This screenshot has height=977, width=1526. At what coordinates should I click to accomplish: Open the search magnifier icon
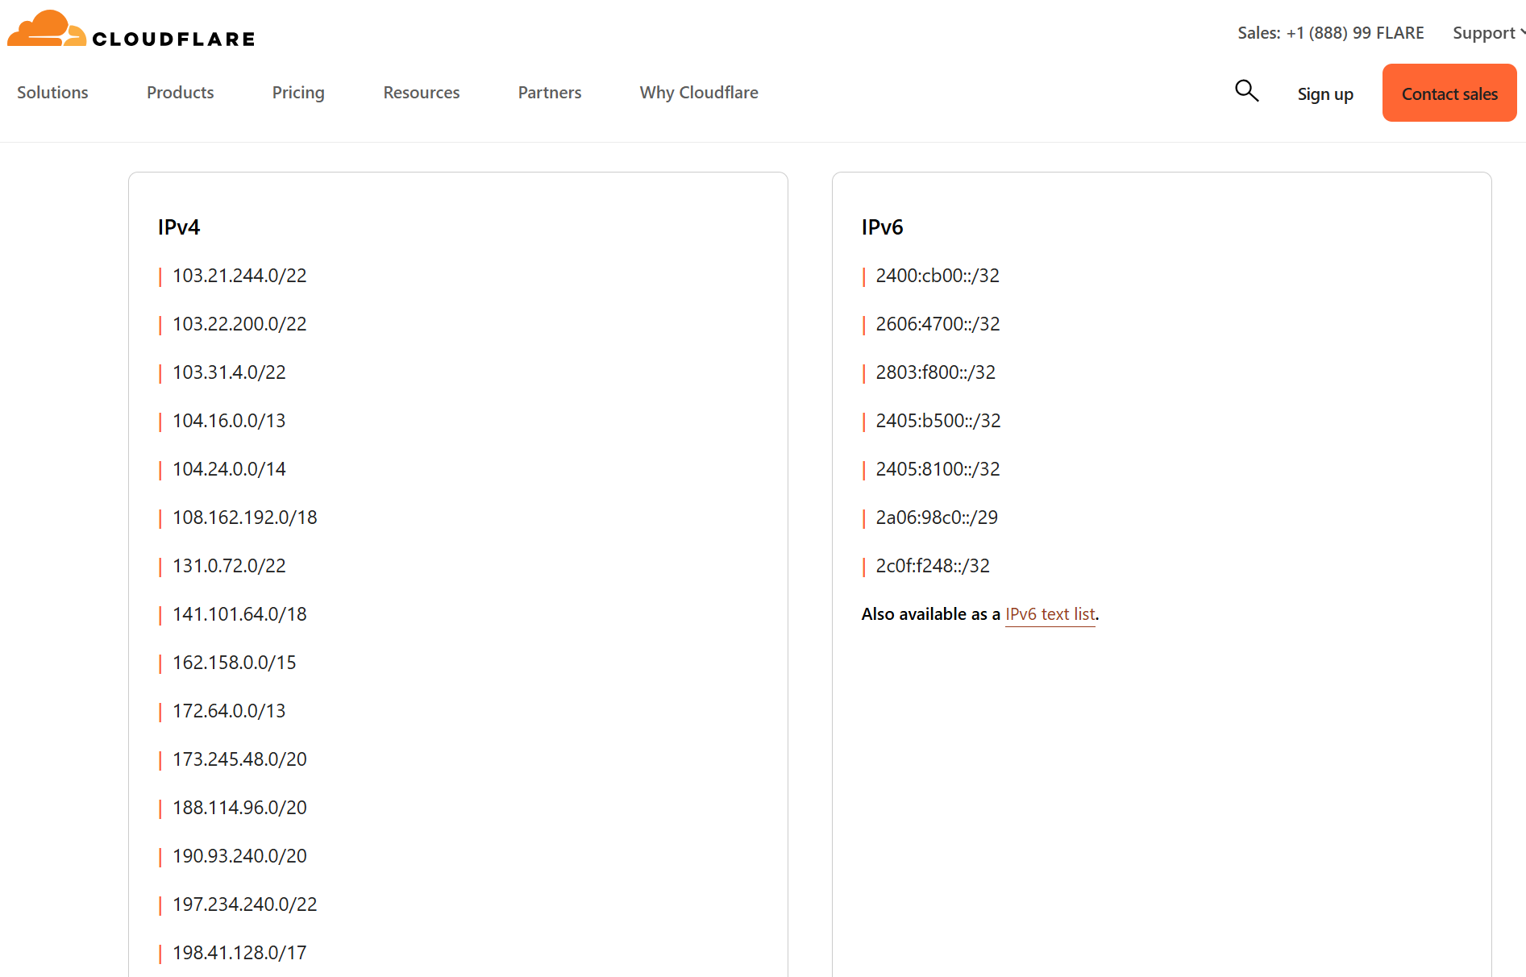coord(1246,91)
